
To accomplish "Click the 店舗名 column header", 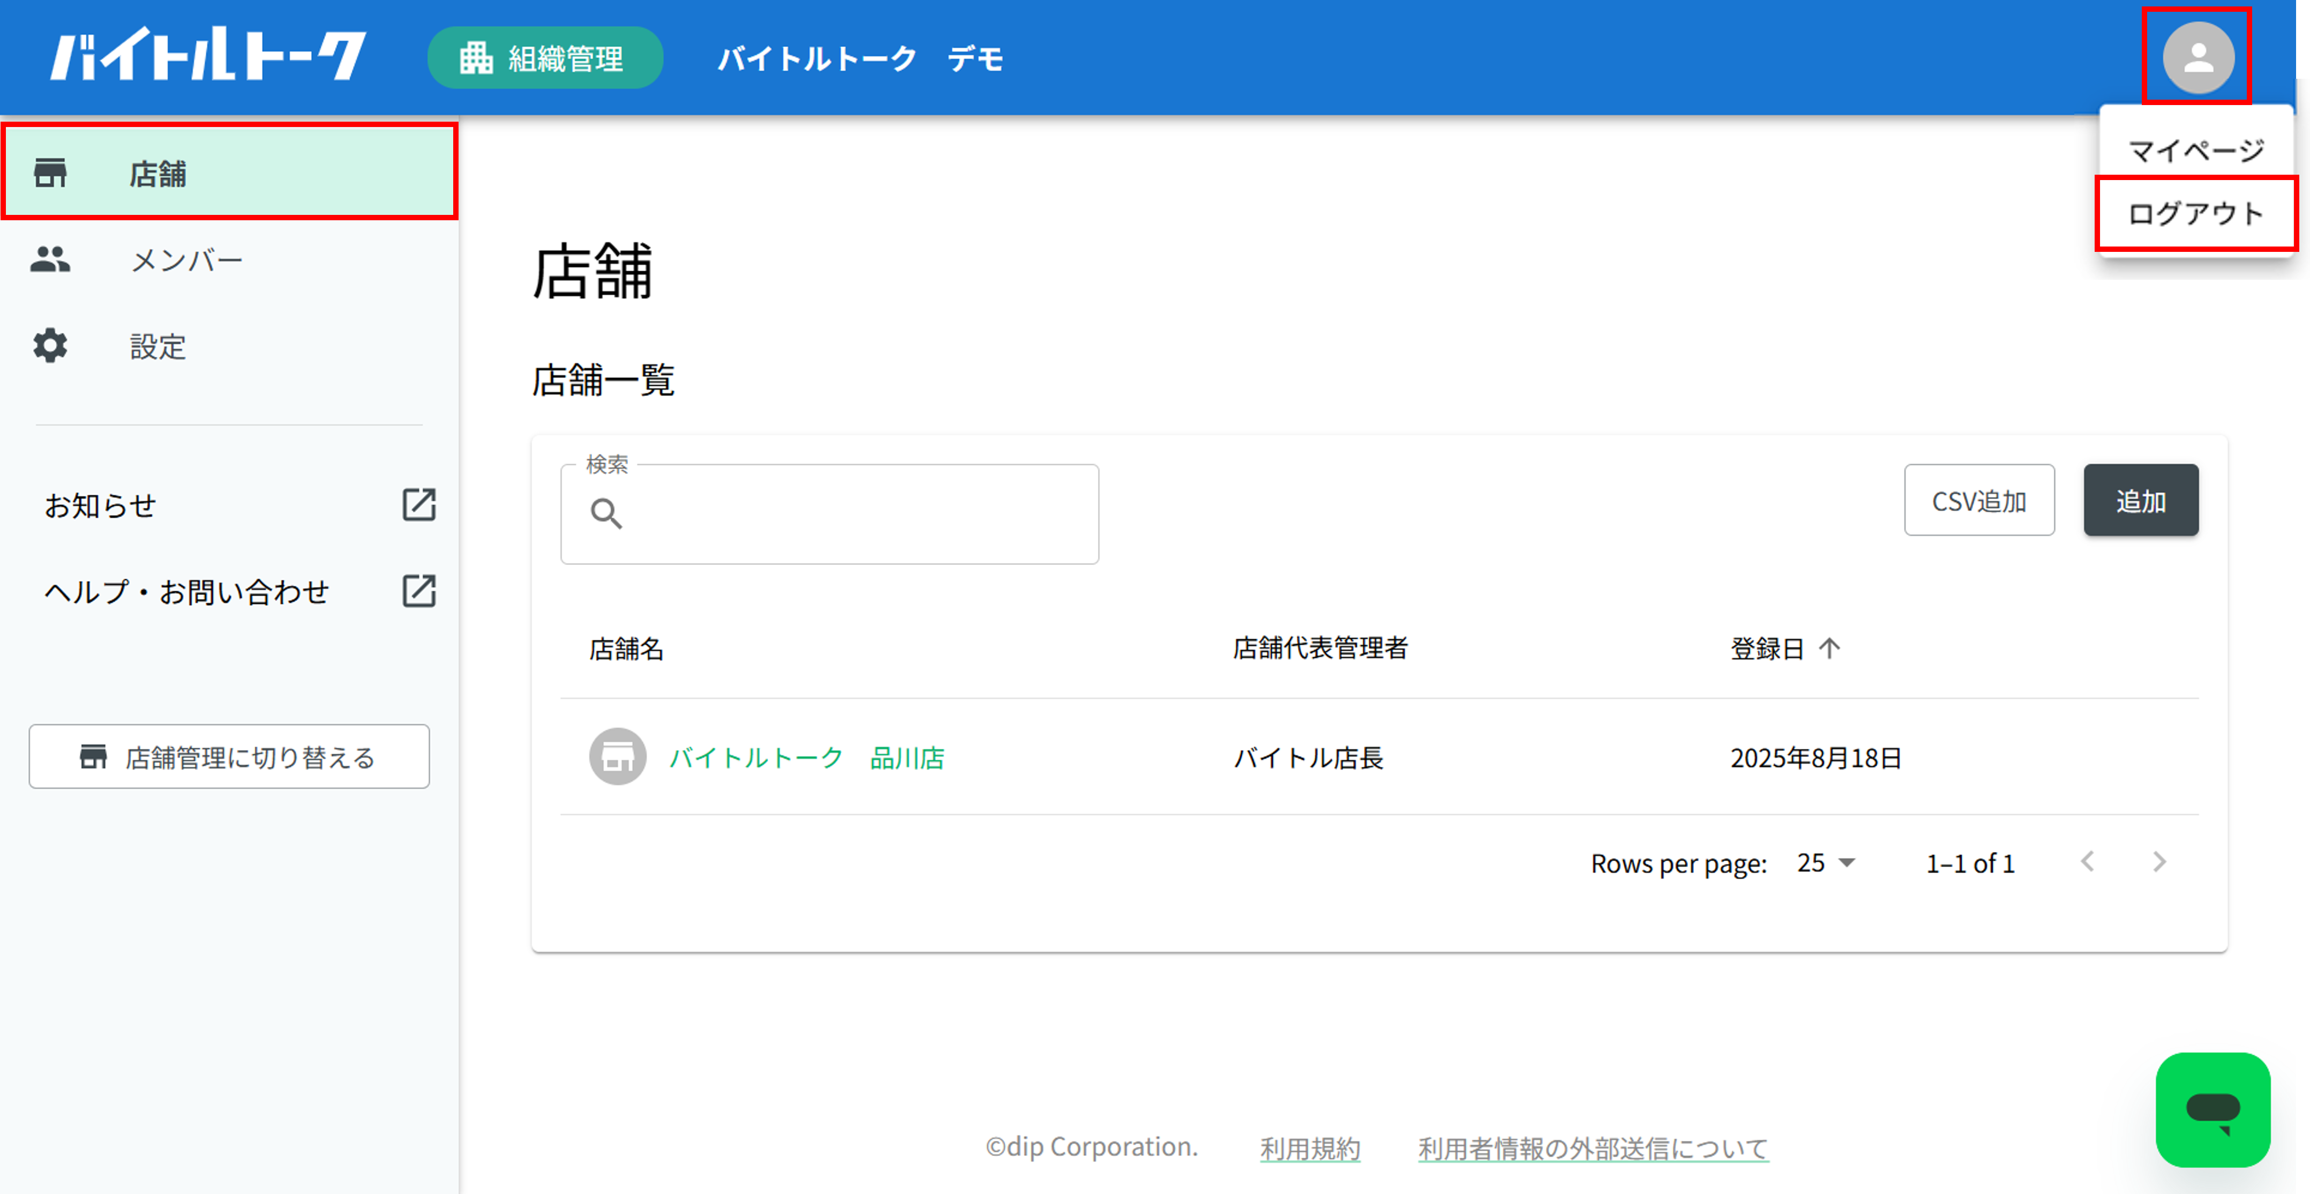I will [626, 648].
